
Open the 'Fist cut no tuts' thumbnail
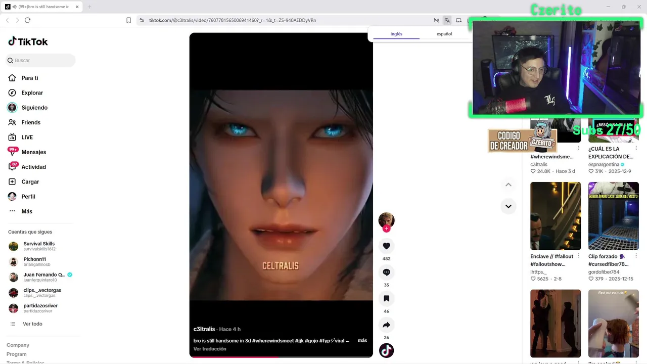(614, 324)
